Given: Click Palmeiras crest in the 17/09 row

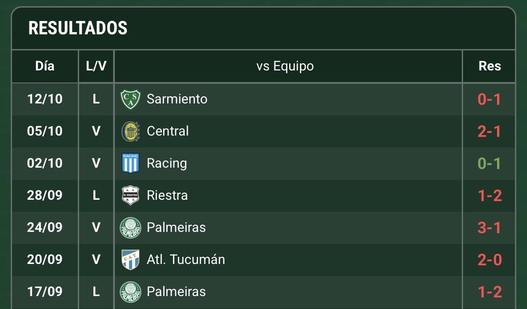Looking at the screenshot, I should coord(131,292).
